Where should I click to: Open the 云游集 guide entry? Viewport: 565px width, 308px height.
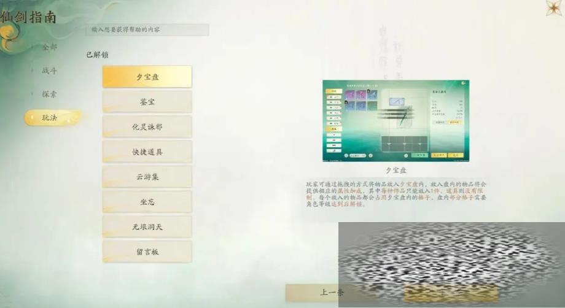coord(147,177)
